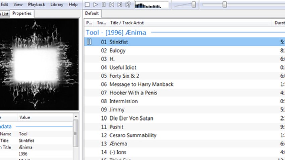Screen dimensions: 285x160
Task: Open the Library menu
Action: tap(57, 5)
